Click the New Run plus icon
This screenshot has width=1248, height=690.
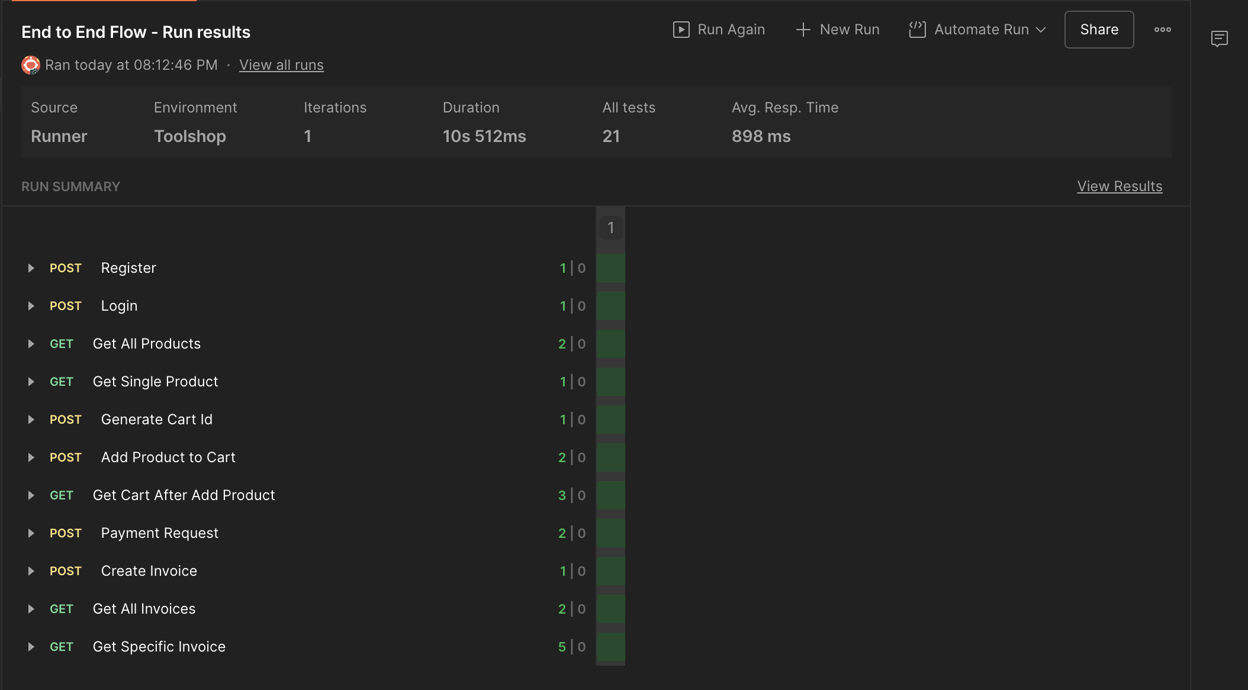(803, 30)
